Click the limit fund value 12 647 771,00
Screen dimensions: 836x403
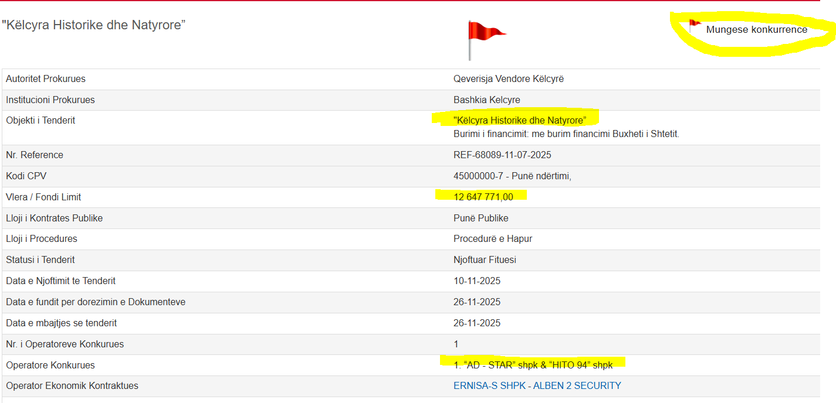point(483,197)
